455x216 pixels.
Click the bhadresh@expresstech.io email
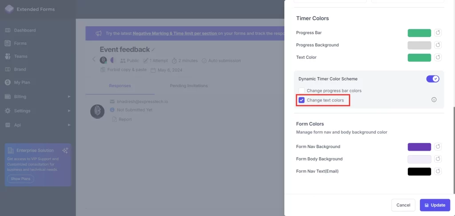pos(143,102)
